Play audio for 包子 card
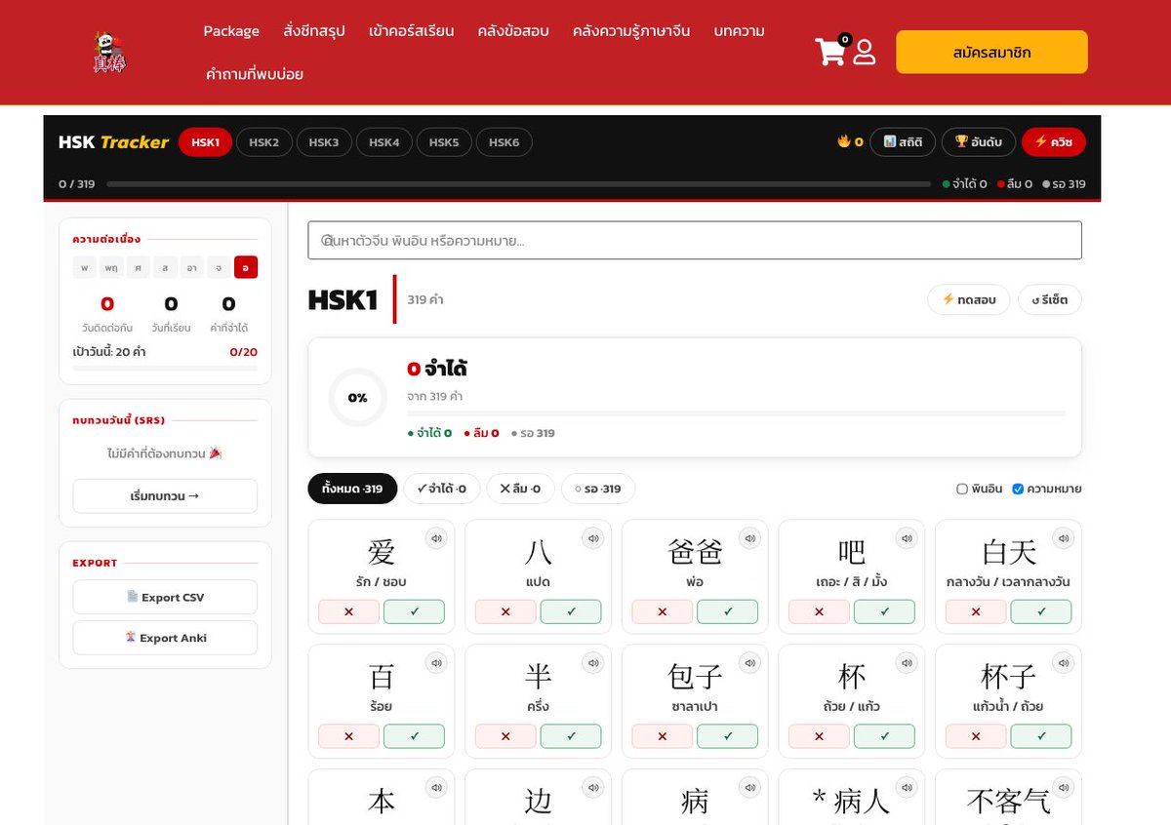 [x=749, y=662]
